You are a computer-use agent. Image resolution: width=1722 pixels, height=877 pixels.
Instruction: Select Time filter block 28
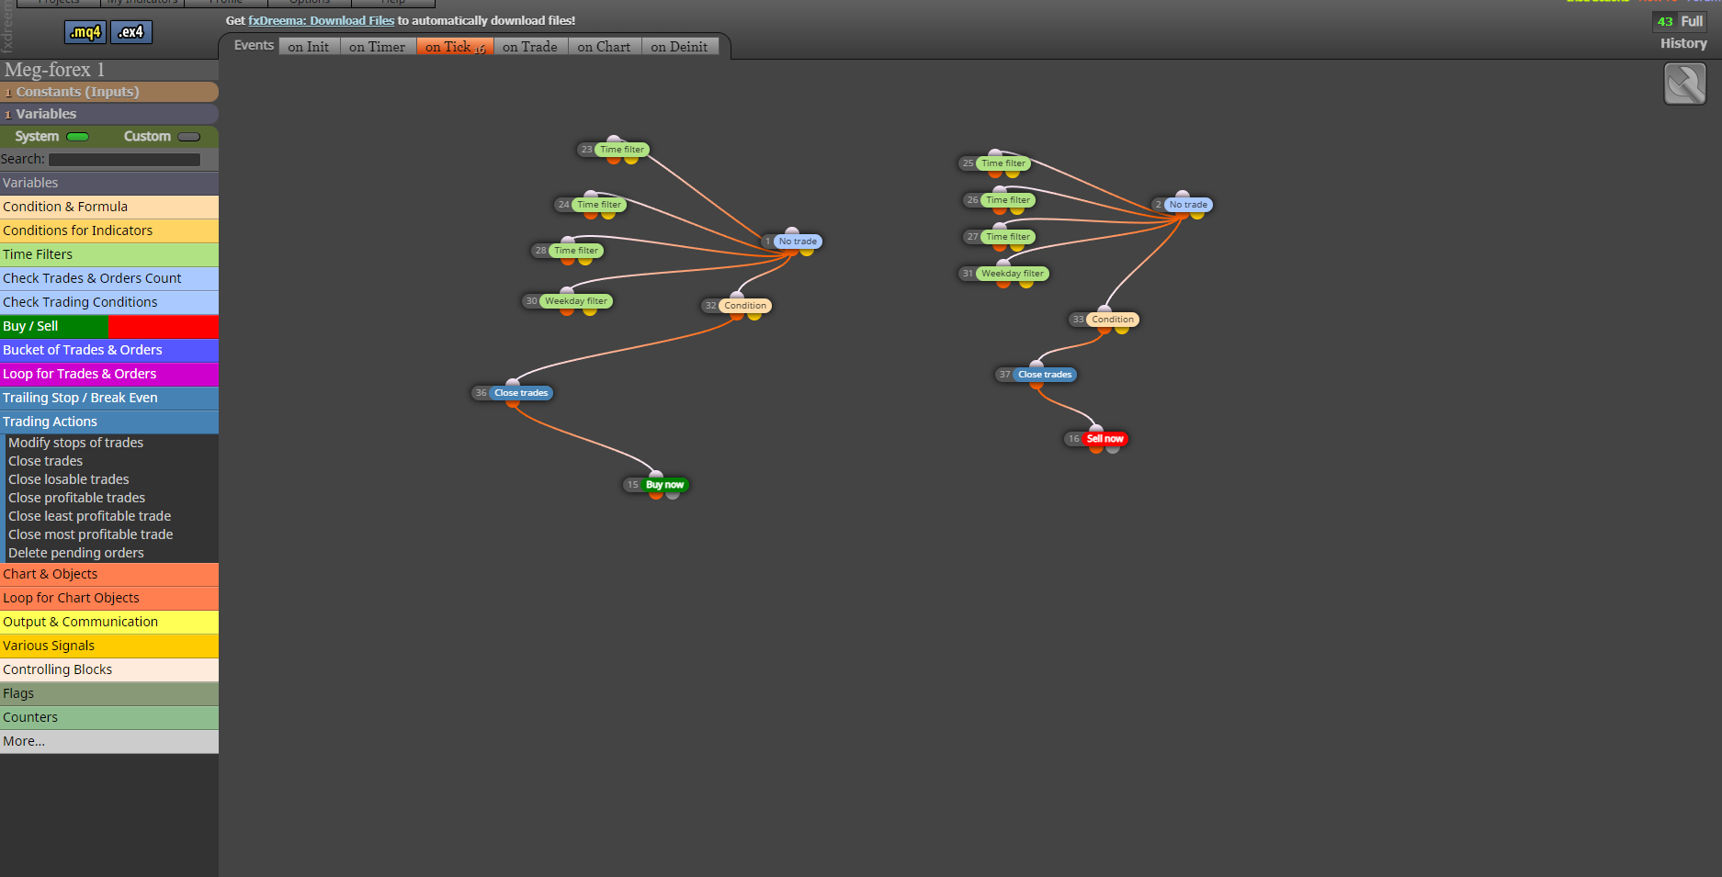[x=576, y=251]
